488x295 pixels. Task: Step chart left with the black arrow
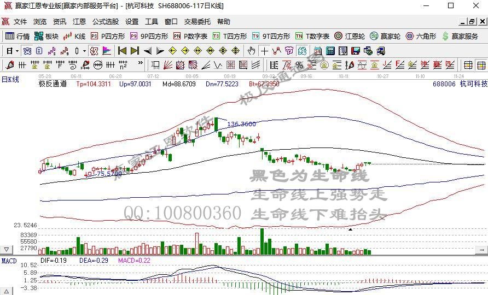(x=148, y=51)
